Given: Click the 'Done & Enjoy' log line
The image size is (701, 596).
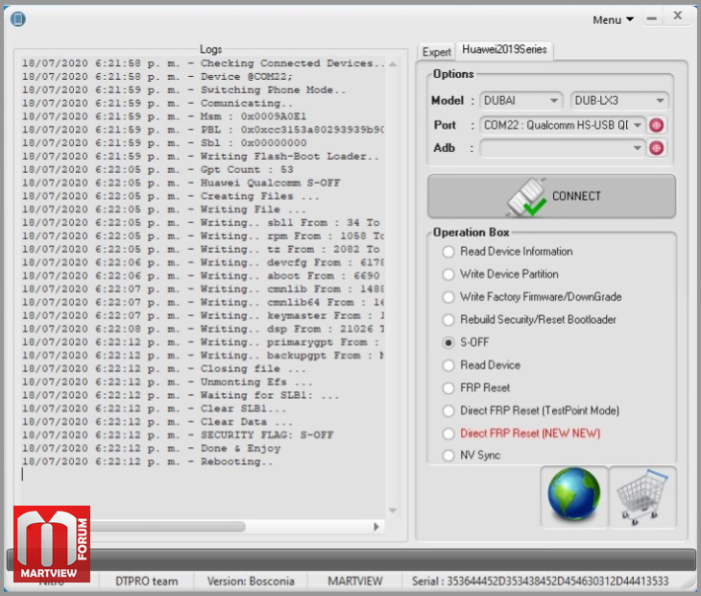Looking at the screenshot, I should pos(151,449).
